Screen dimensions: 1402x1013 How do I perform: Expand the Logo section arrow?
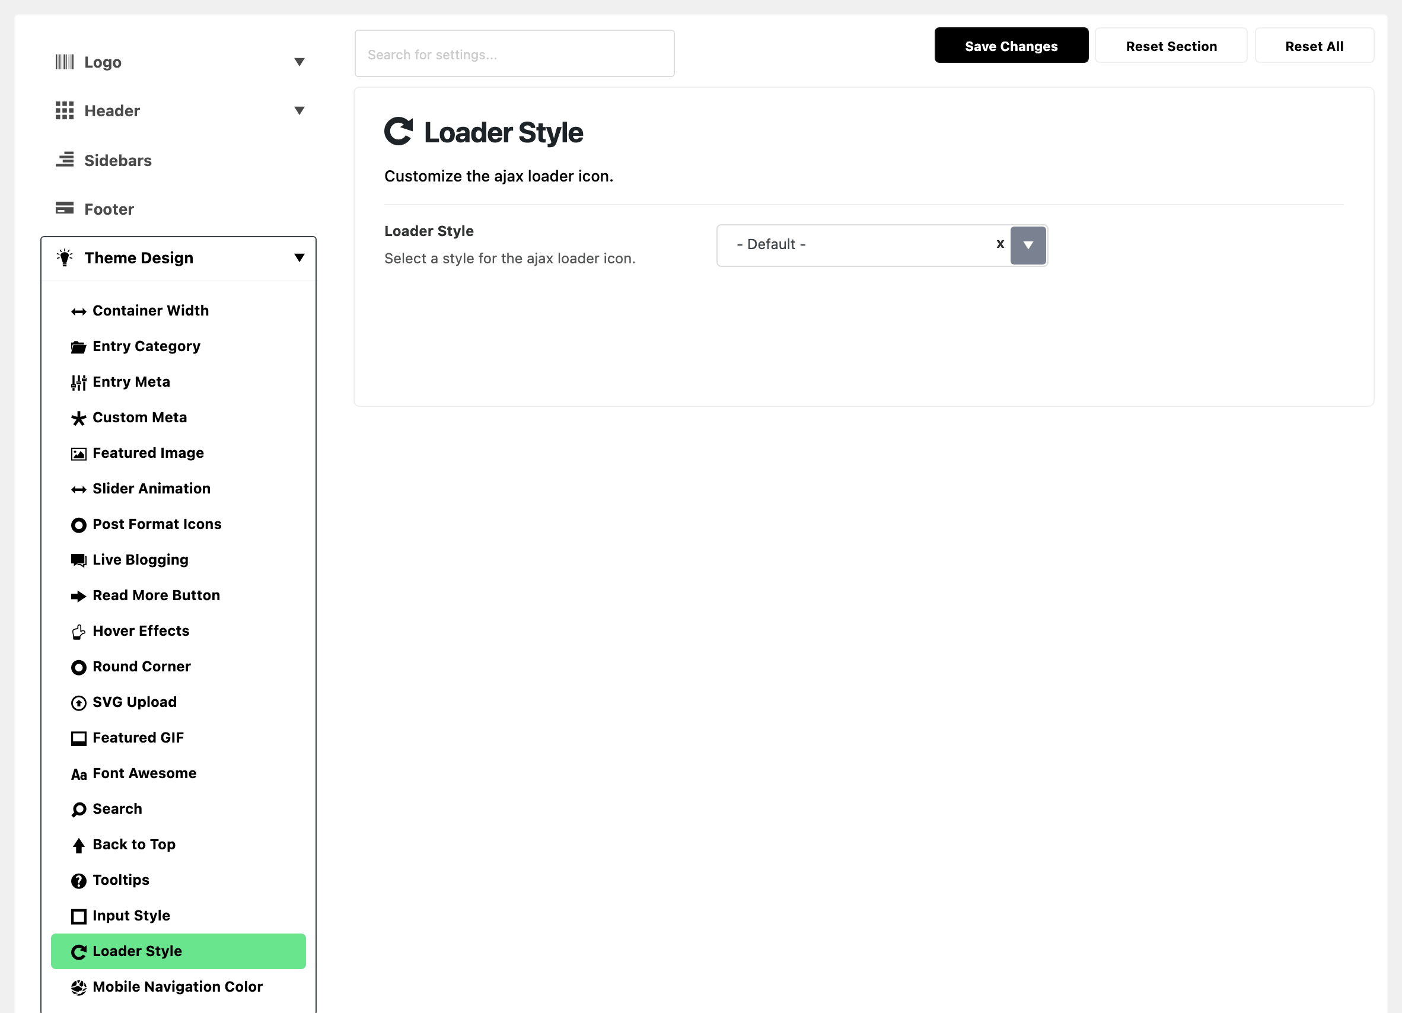point(299,62)
